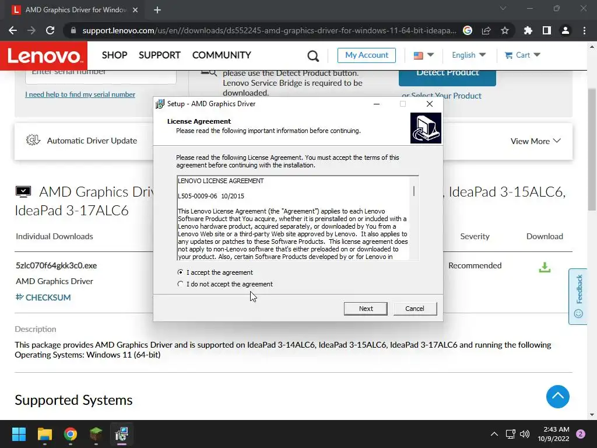The image size is (597, 448).
Task: Click Cancel in the setup dialog
Action: (415, 309)
